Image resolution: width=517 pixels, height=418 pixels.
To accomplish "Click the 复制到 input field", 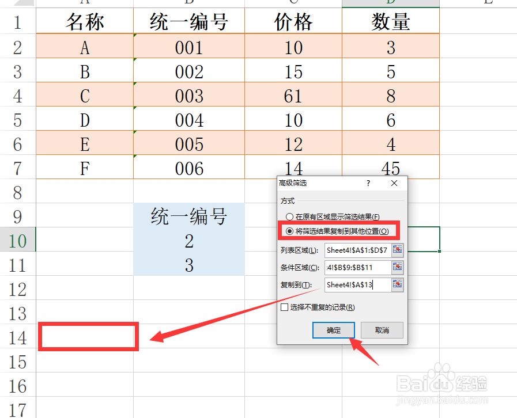I will [x=358, y=284].
